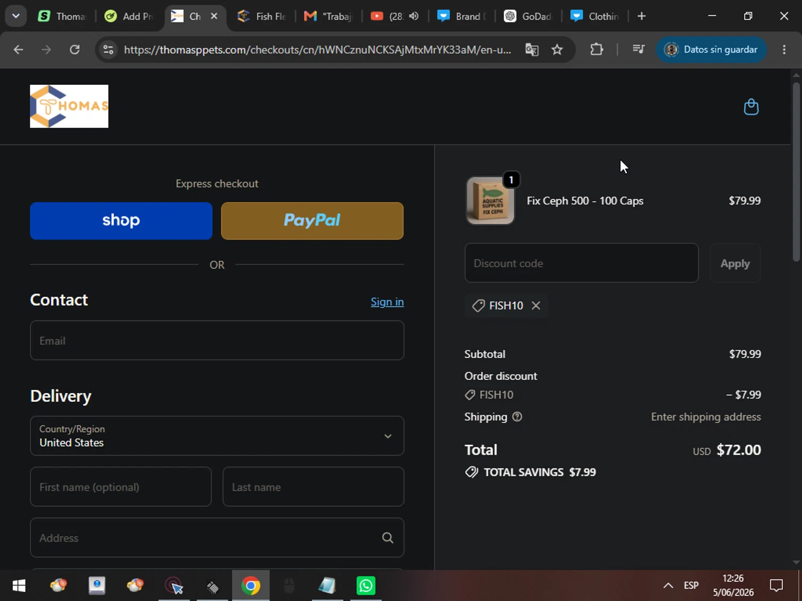Switch to the Add Pr tab
The image size is (802, 601).
pyautogui.click(x=129, y=16)
